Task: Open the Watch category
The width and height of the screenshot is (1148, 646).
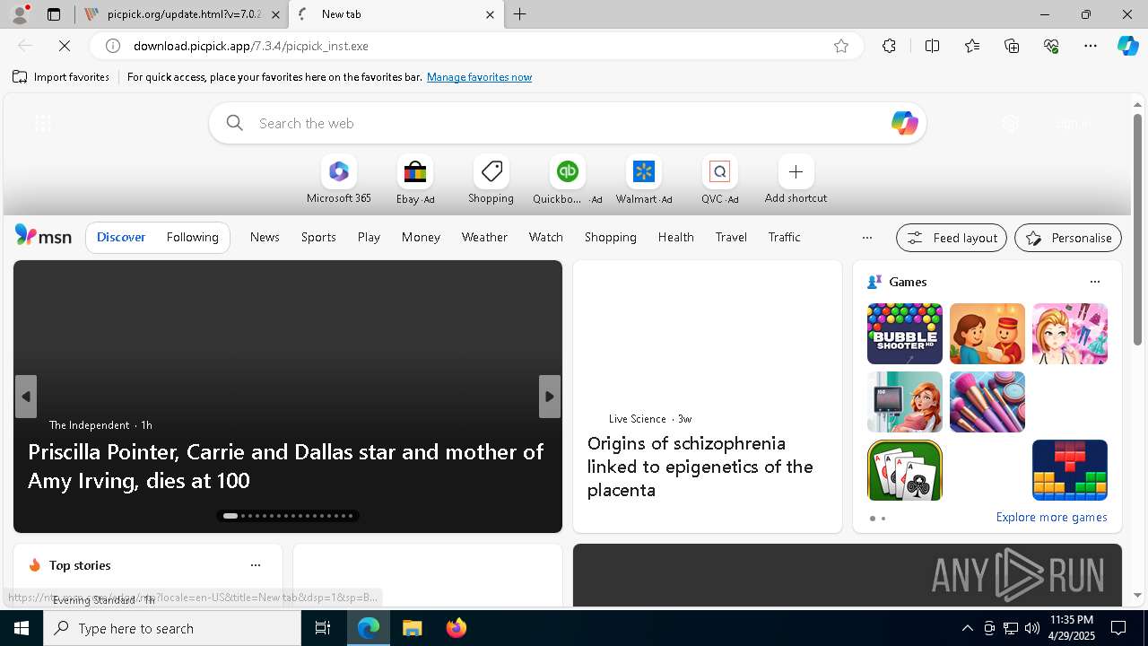Action: 546,237
